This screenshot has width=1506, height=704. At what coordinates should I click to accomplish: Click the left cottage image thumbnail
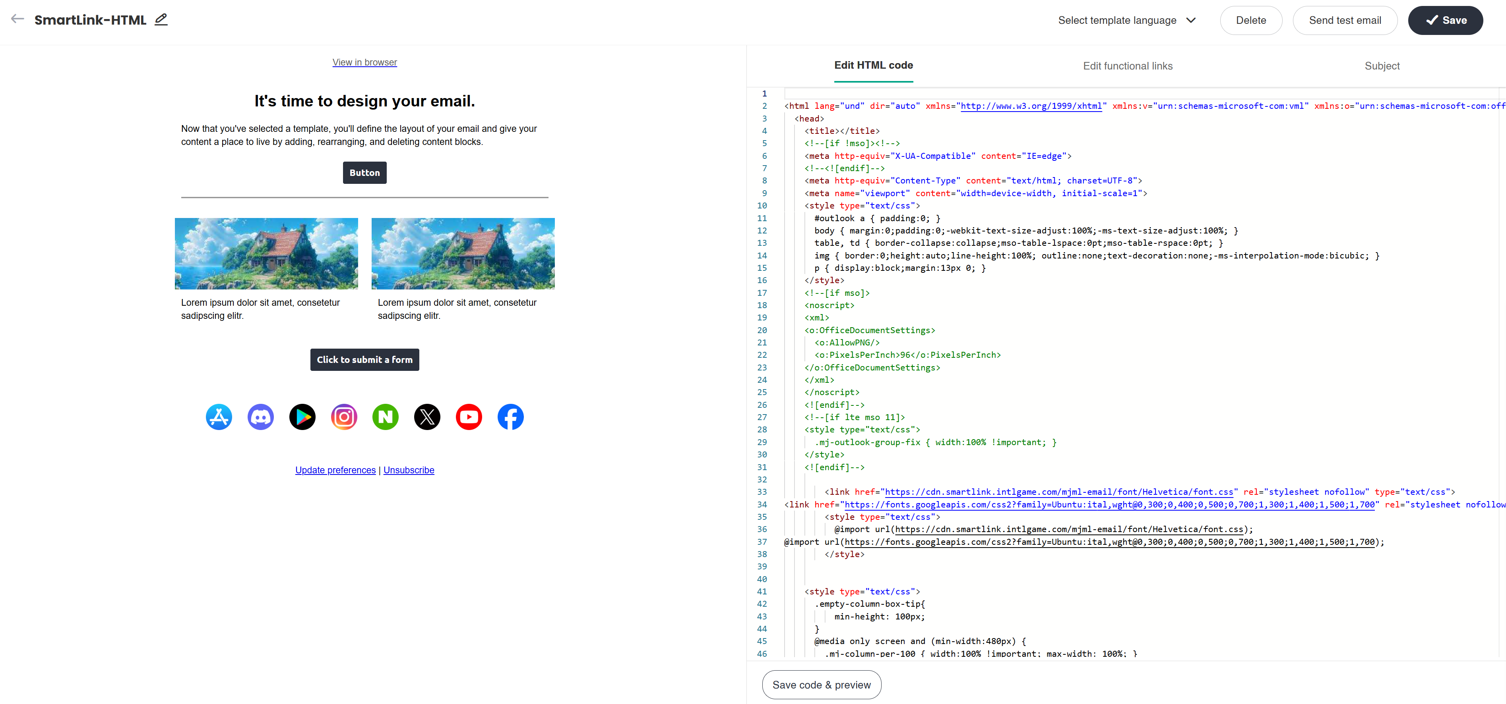[x=266, y=254]
